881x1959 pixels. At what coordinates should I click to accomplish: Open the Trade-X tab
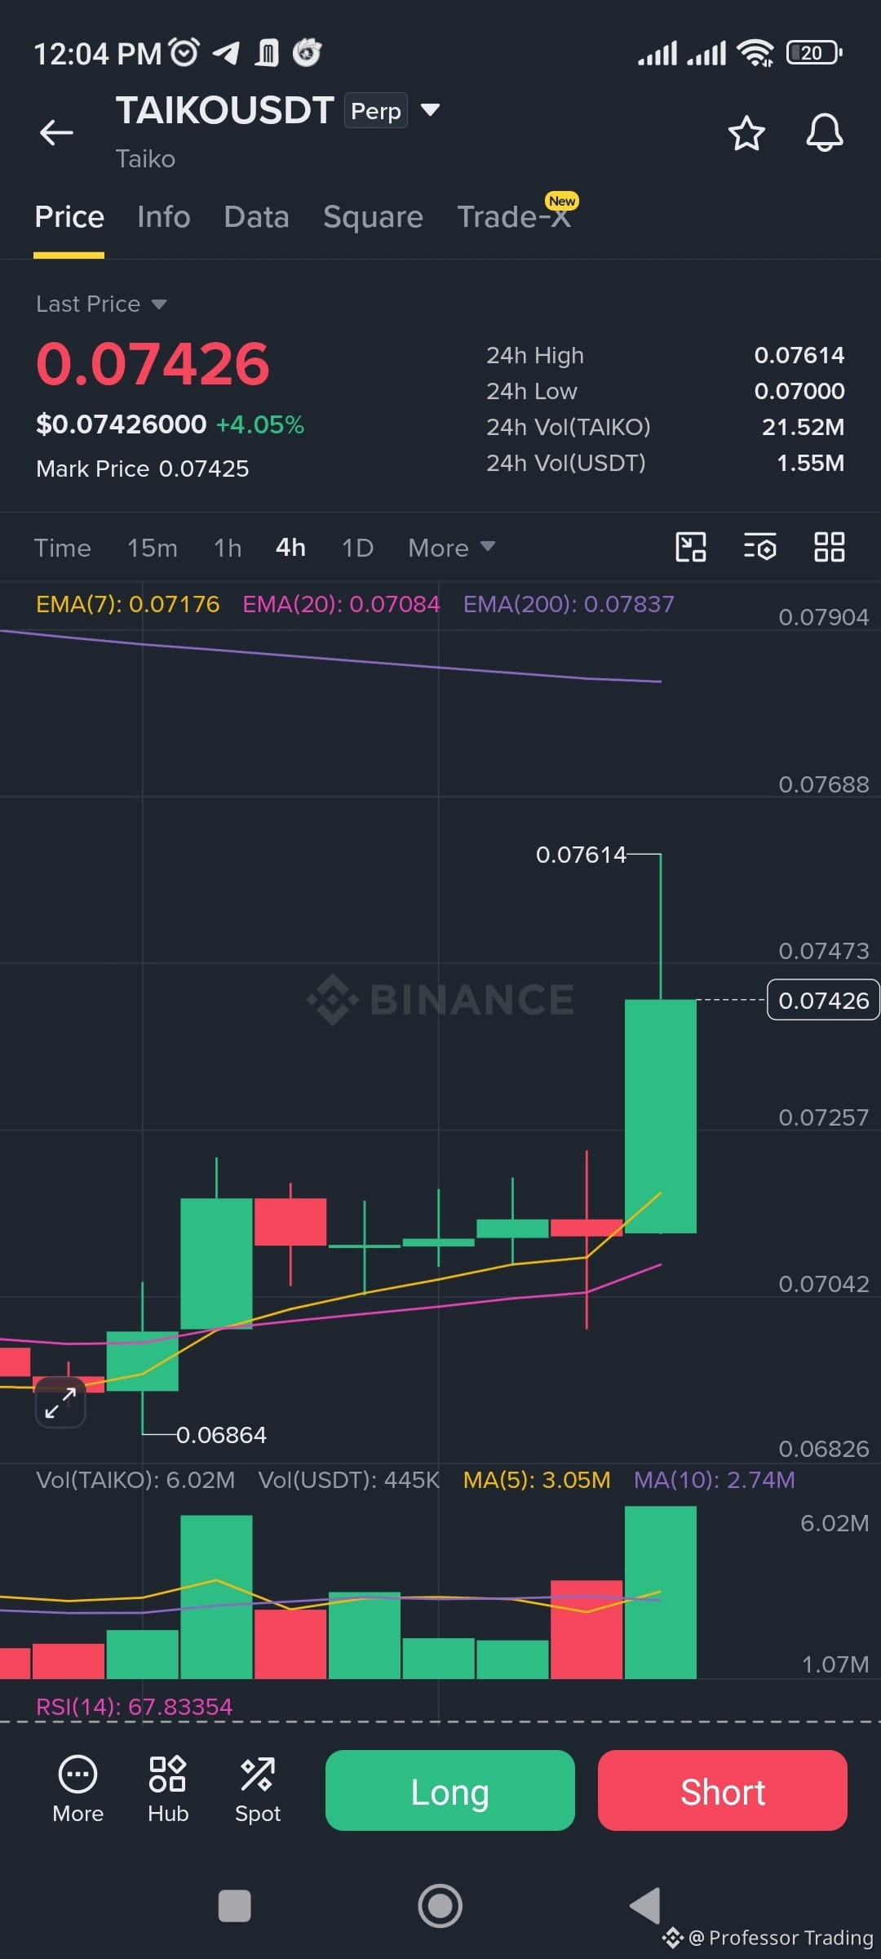pyautogui.click(x=514, y=217)
